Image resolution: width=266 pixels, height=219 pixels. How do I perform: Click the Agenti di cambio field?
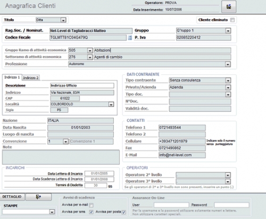162,57
